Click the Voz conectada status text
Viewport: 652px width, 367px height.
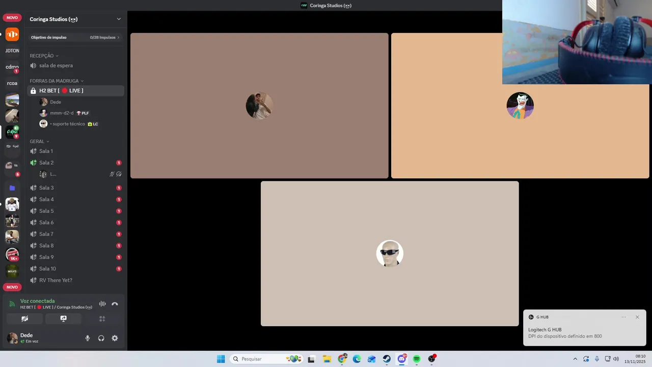point(37,301)
